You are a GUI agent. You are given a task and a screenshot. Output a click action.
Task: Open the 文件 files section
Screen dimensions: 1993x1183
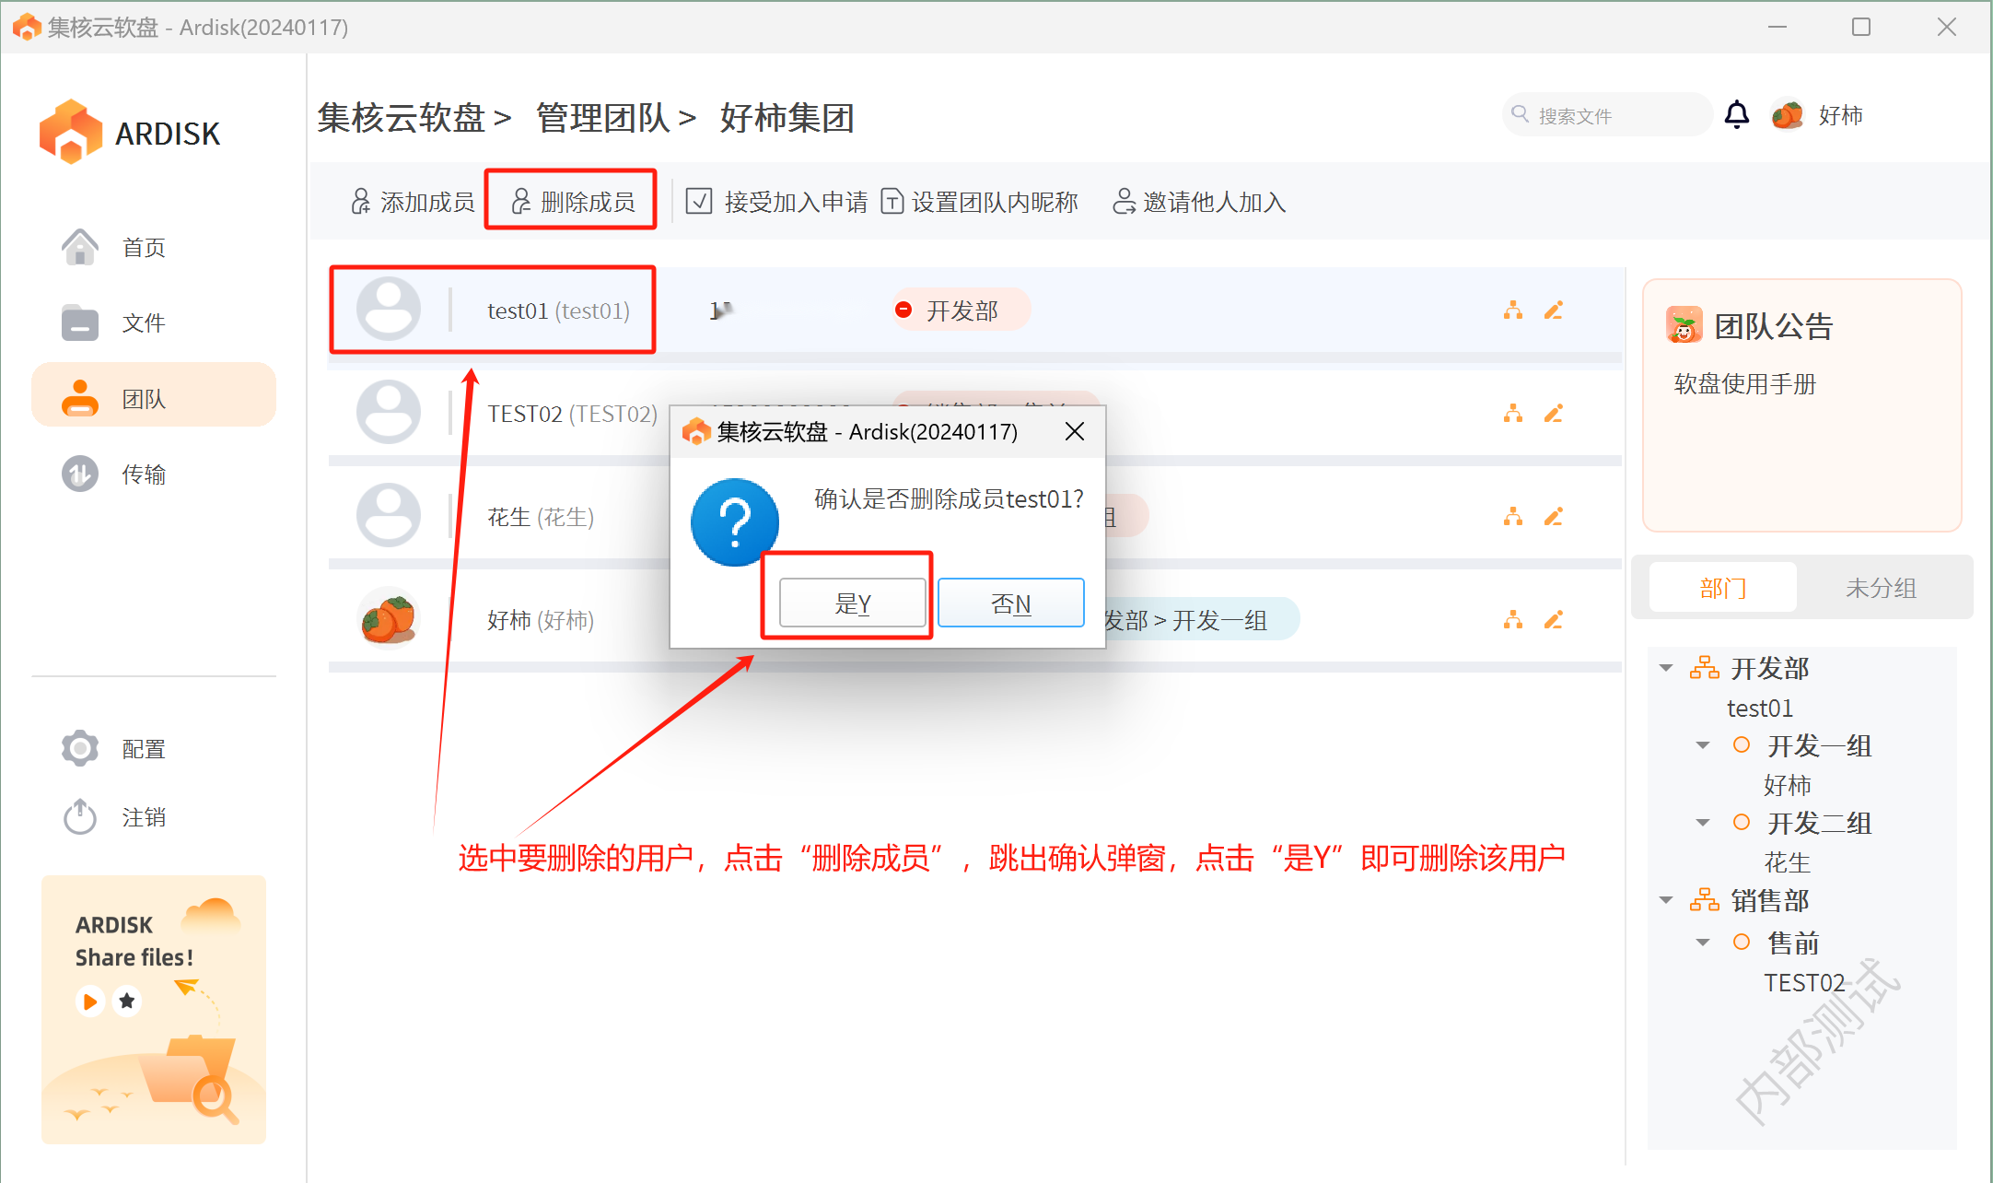[80, 322]
